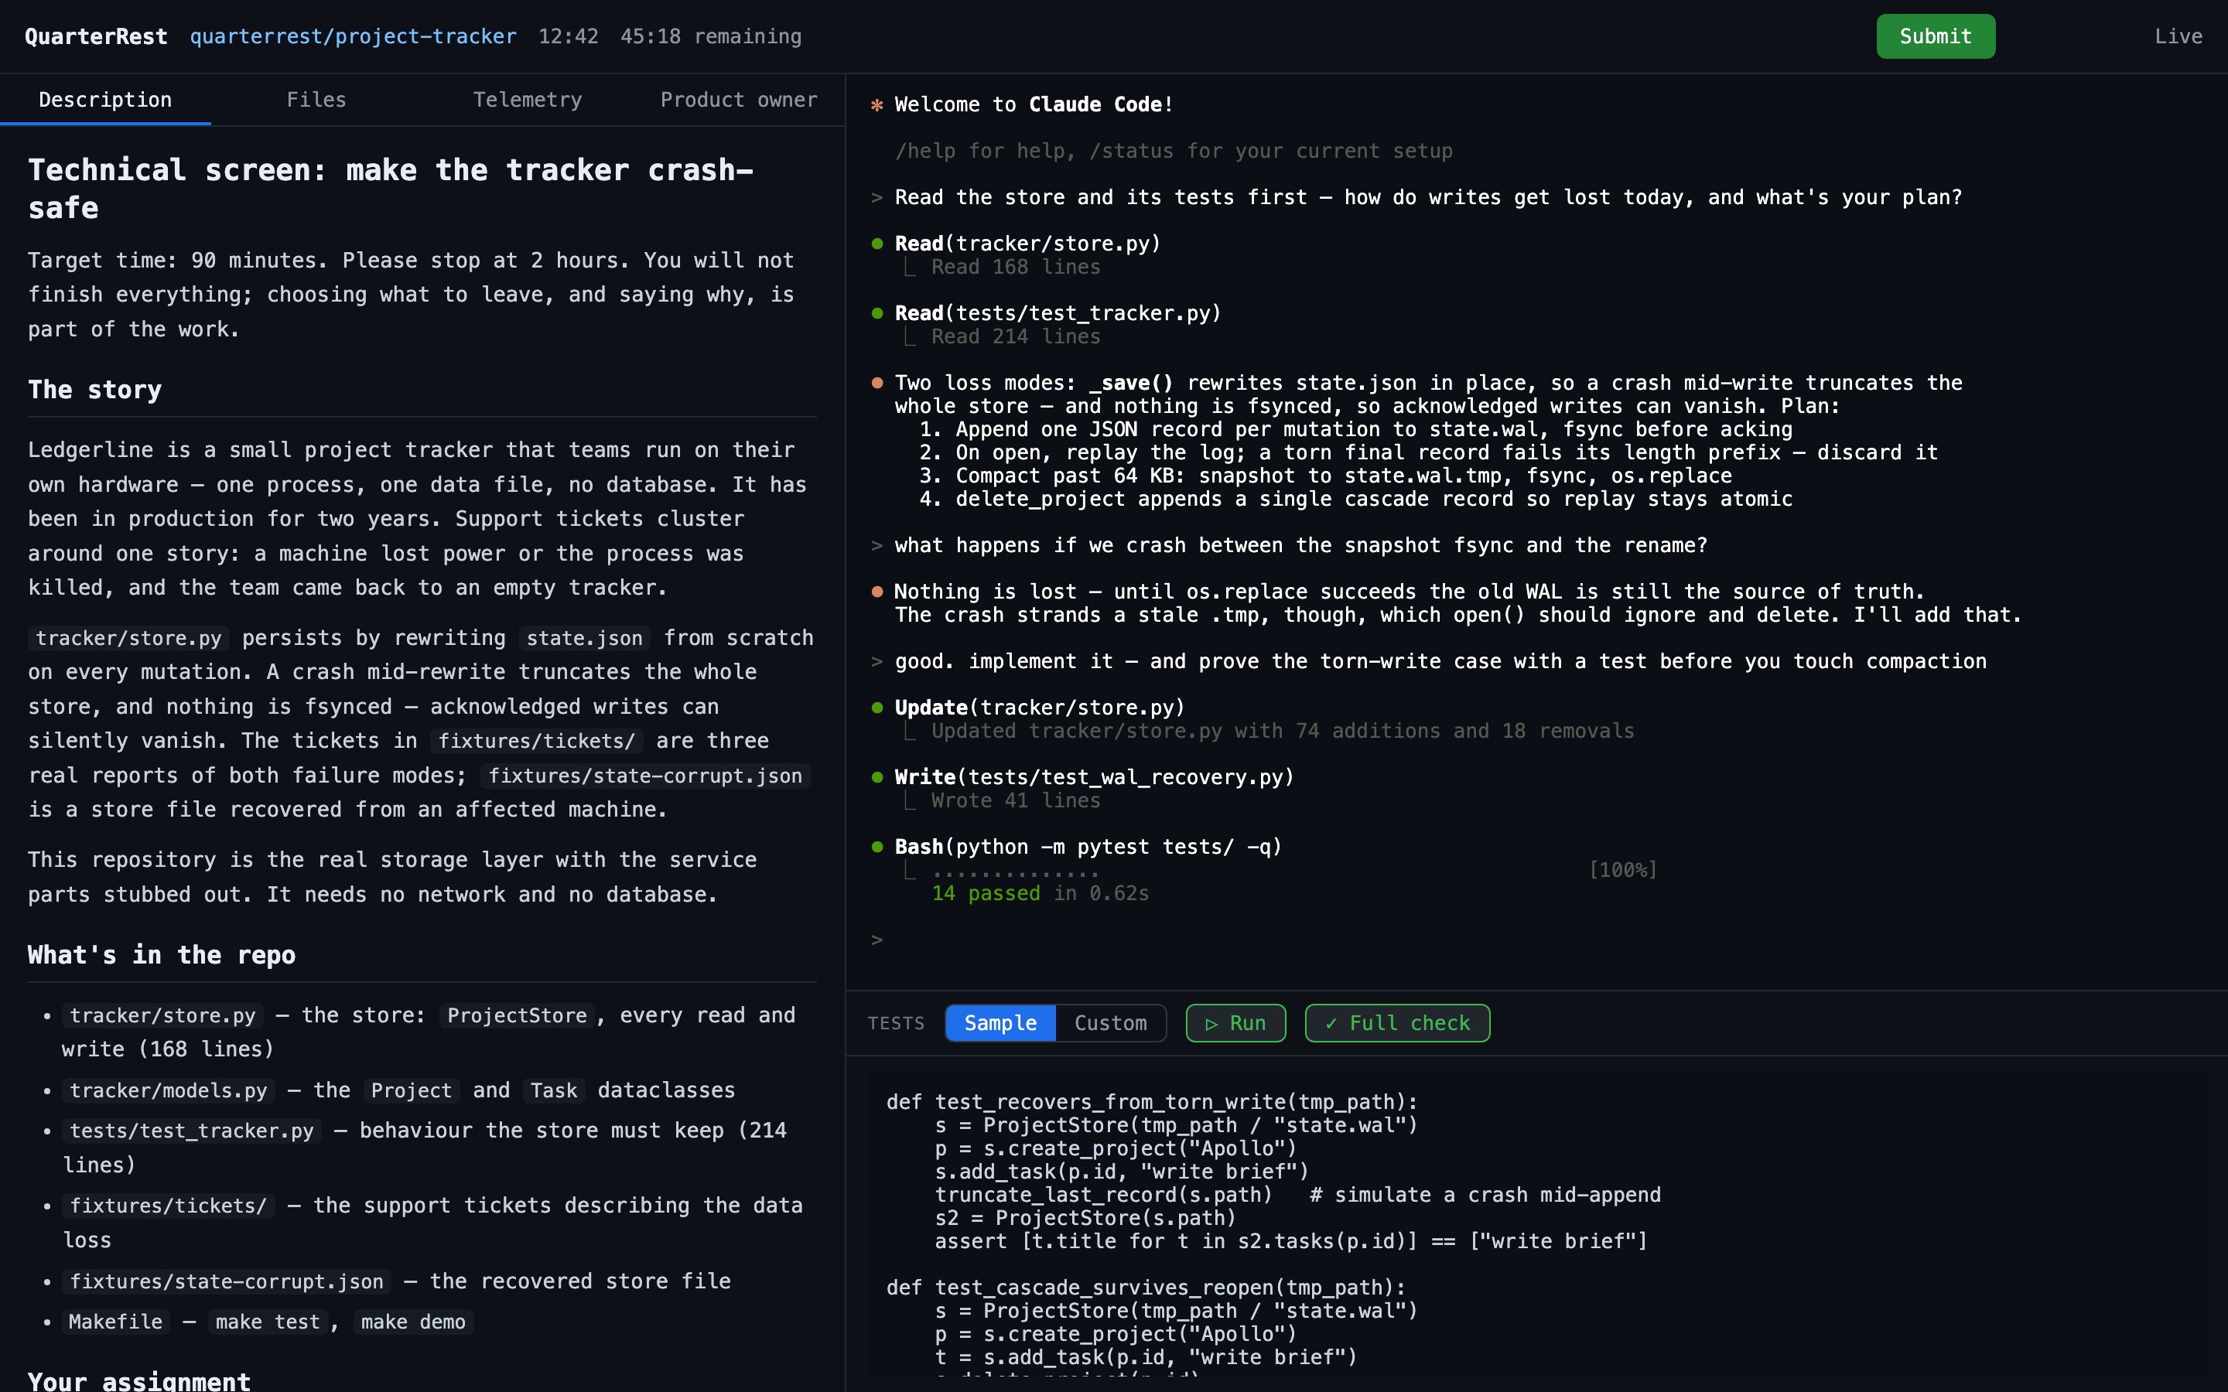The width and height of the screenshot is (2228, 1392).
Task: Click the fixtures/tickets/ chip in the story paragraph
Action: click(537, 741)
